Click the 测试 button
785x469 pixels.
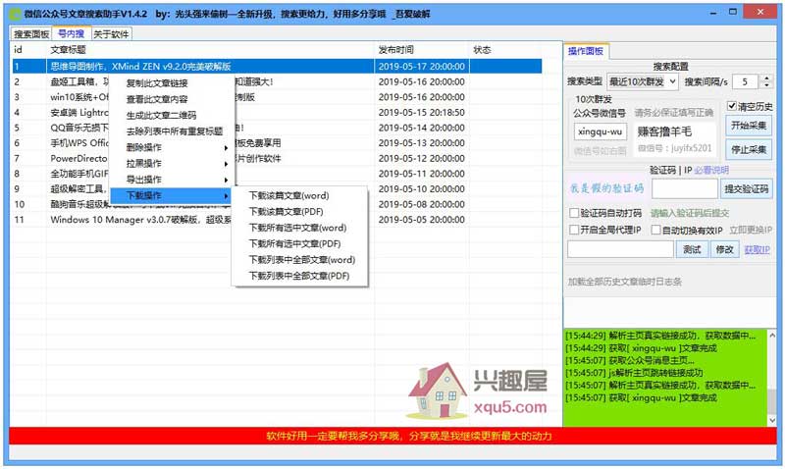click(x=692, y=249)
